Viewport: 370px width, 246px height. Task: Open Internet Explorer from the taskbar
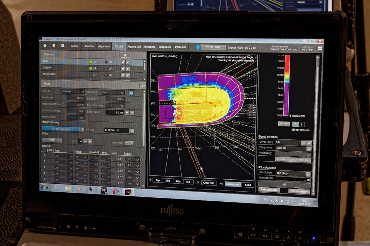(x=56, y=188)
